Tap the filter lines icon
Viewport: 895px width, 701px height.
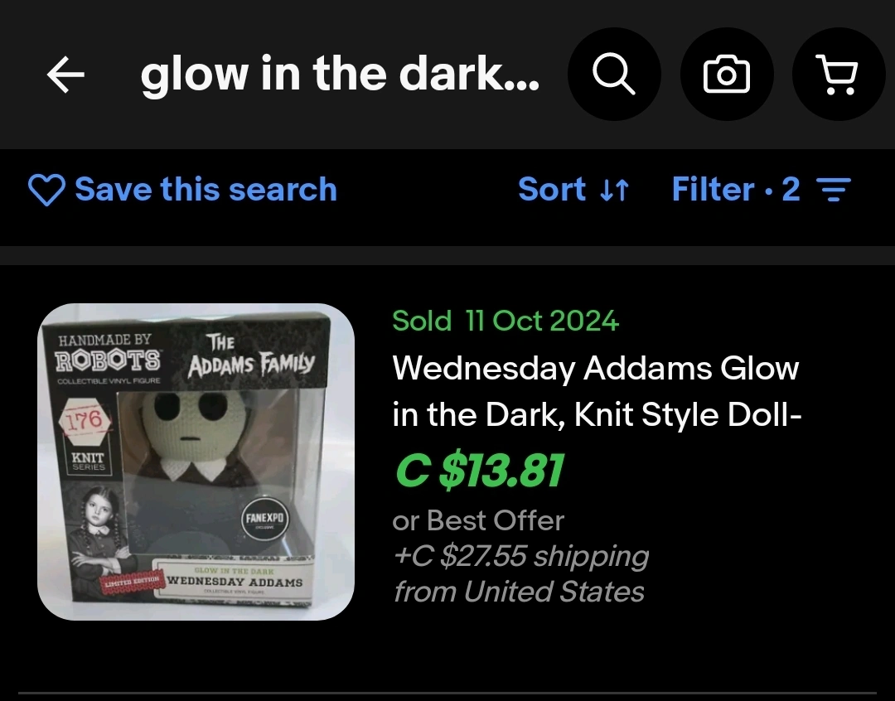tap(834, 190)
